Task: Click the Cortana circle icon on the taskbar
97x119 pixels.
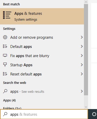Action: click(94, 114)
